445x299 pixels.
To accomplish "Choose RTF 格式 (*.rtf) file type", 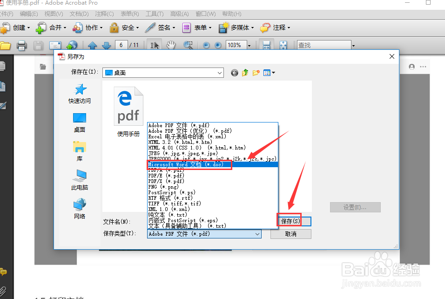I will click(x=213, y=198).
